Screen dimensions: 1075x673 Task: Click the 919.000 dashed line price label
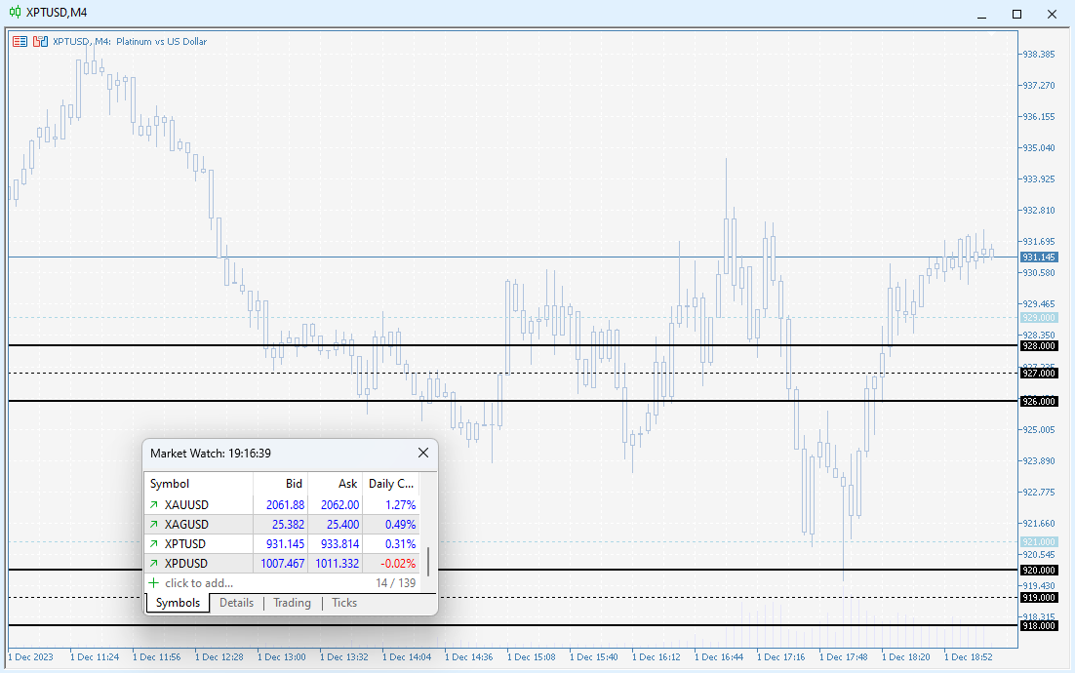[1039, 598]
